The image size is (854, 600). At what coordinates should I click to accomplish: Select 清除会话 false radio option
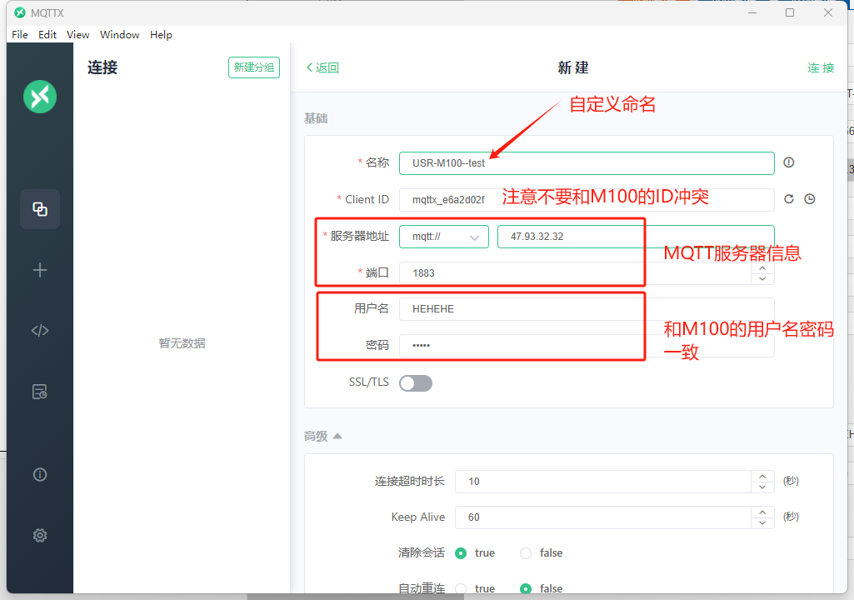pyautogui.click(x=526, y=553)
